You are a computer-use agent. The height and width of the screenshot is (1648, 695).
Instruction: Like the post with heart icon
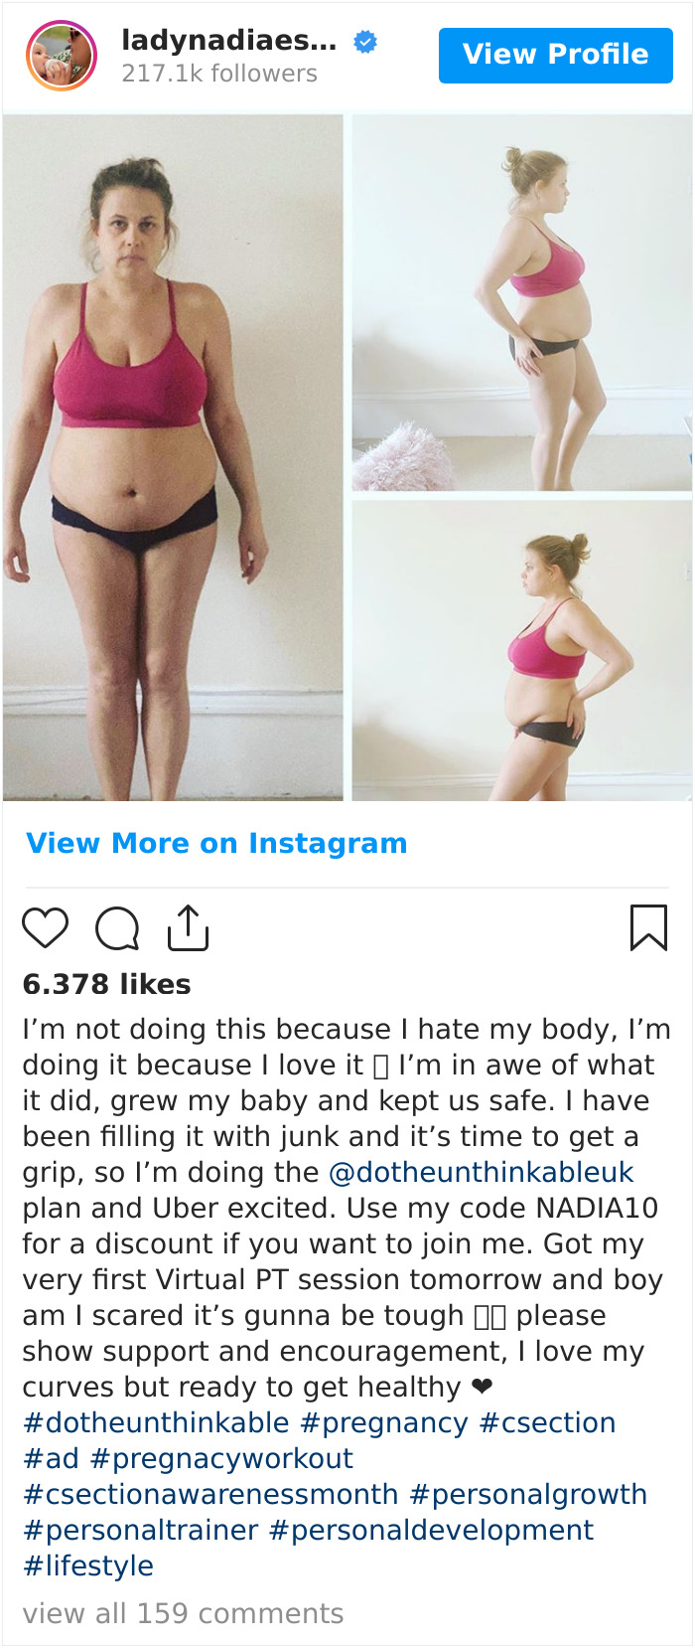point(46,928)
